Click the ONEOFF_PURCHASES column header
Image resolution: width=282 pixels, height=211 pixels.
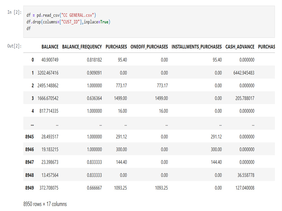(149, 47)
